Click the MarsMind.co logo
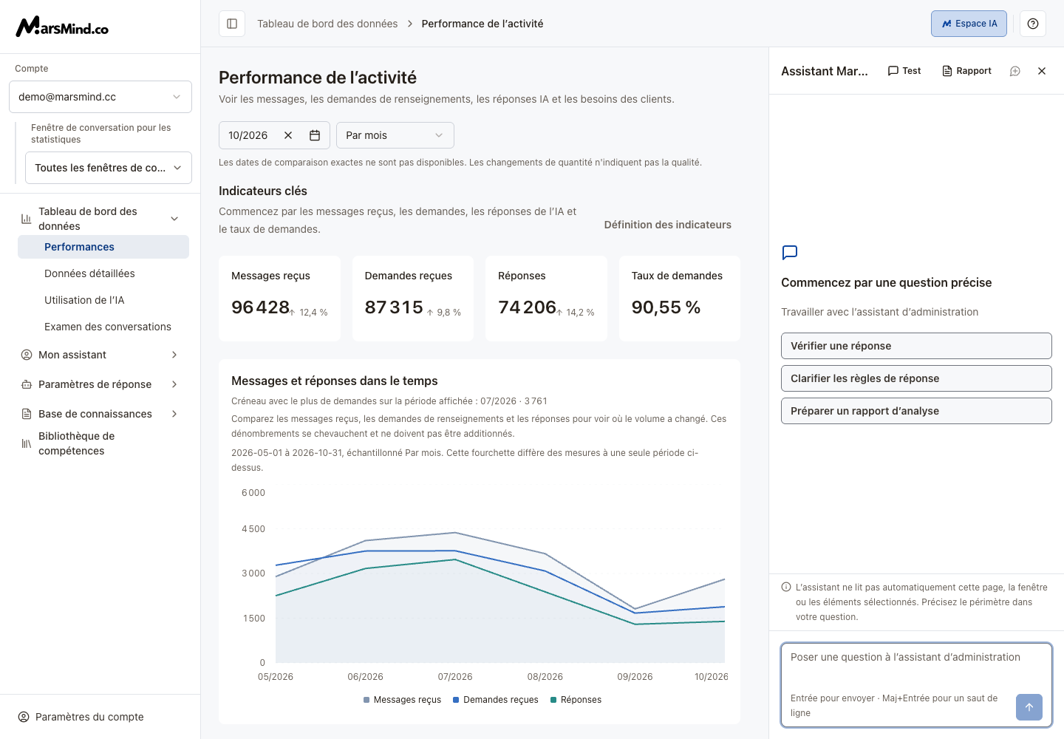 [63, 27]
